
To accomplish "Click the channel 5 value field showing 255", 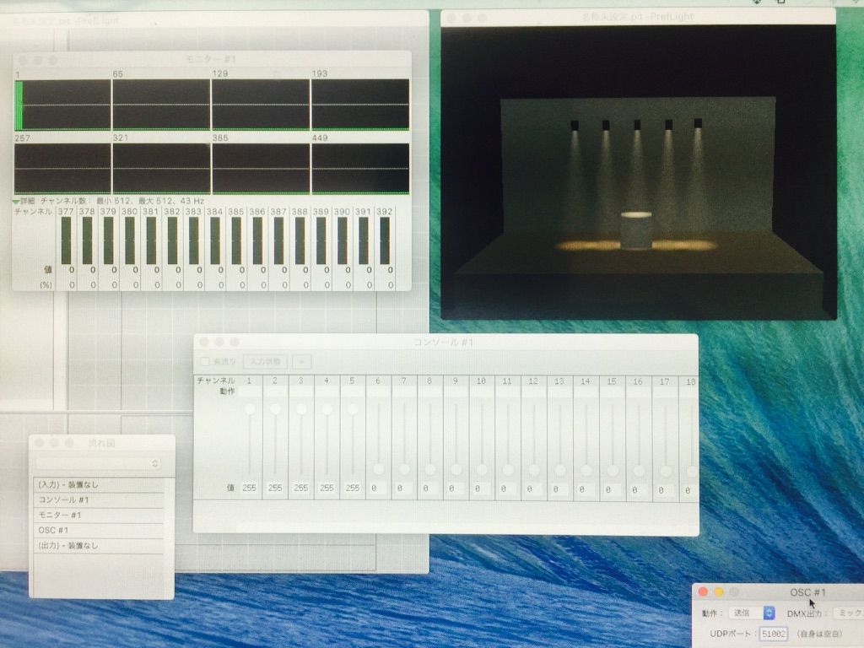I will [353, 489].
